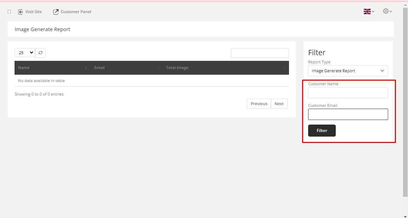Open the language flag selector
This screenshot has width=408, height=218.
pos(369,11)
